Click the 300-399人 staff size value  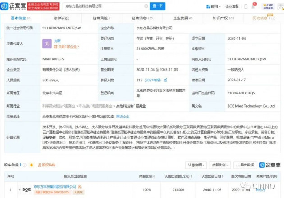click(50, 80)
